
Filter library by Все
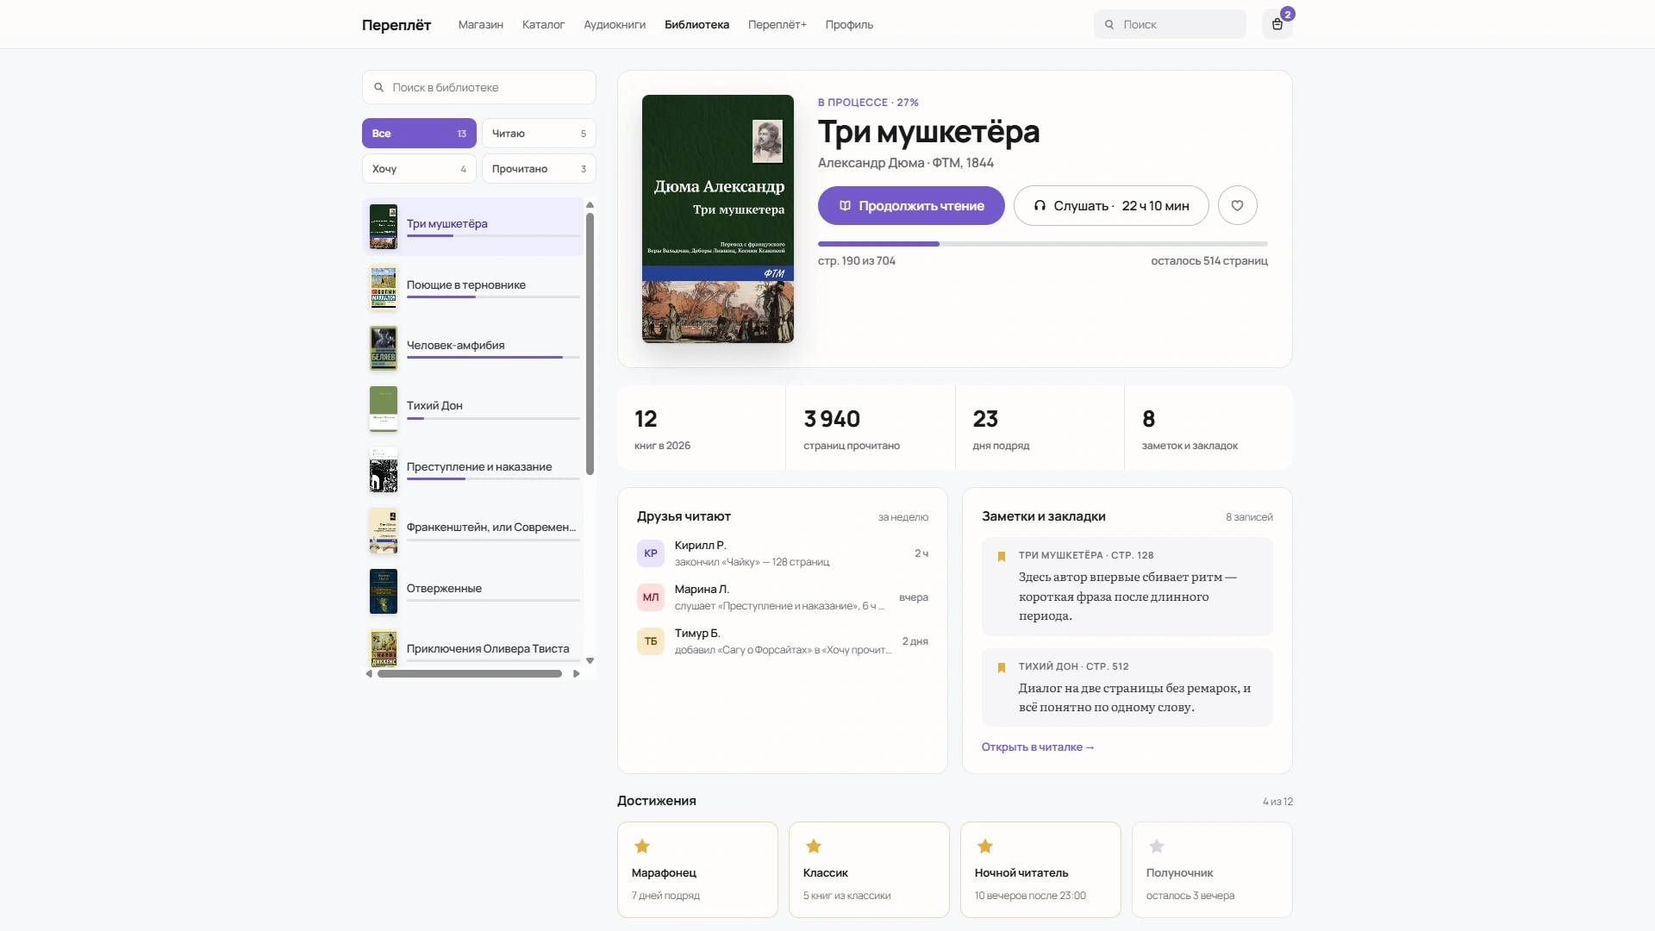pos(419,134)
